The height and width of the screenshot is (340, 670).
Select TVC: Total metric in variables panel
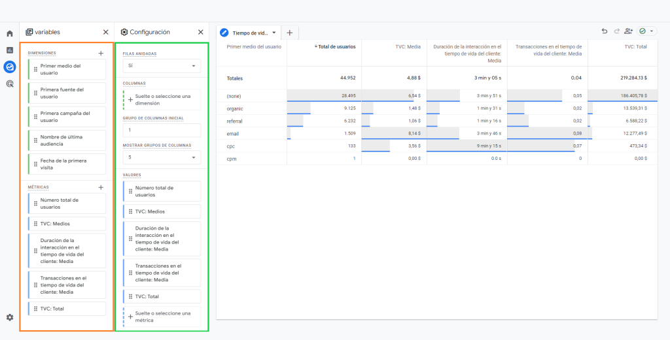(x=67, y=309)
